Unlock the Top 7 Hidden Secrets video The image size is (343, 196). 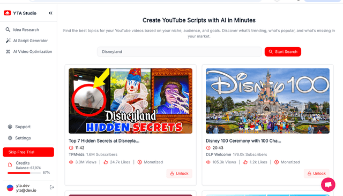[180, 174]
